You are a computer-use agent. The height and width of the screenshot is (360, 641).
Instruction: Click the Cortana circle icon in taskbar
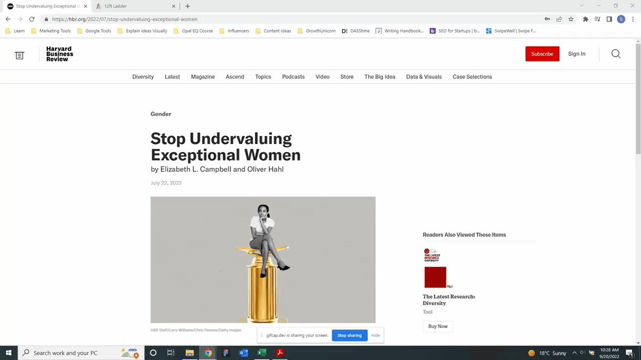pyautogui.click(x=153, y=353)
